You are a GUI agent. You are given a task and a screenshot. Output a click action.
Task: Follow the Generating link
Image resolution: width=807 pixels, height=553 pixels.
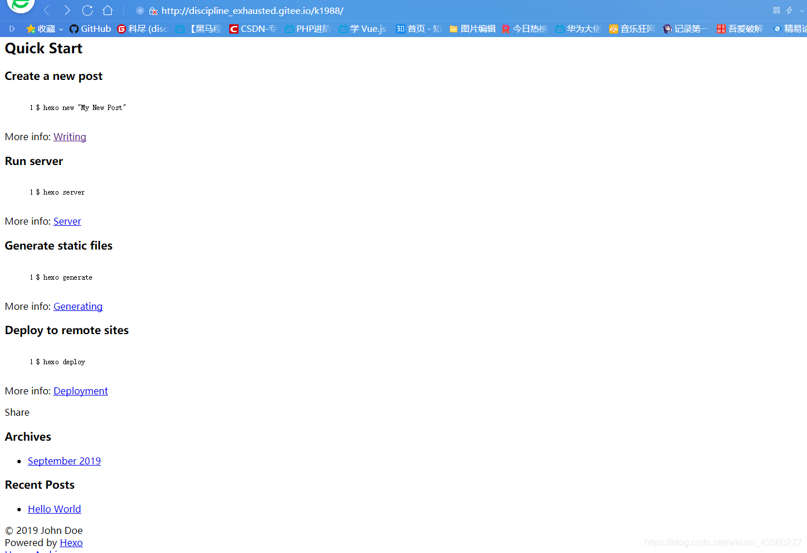pos(78,306)
